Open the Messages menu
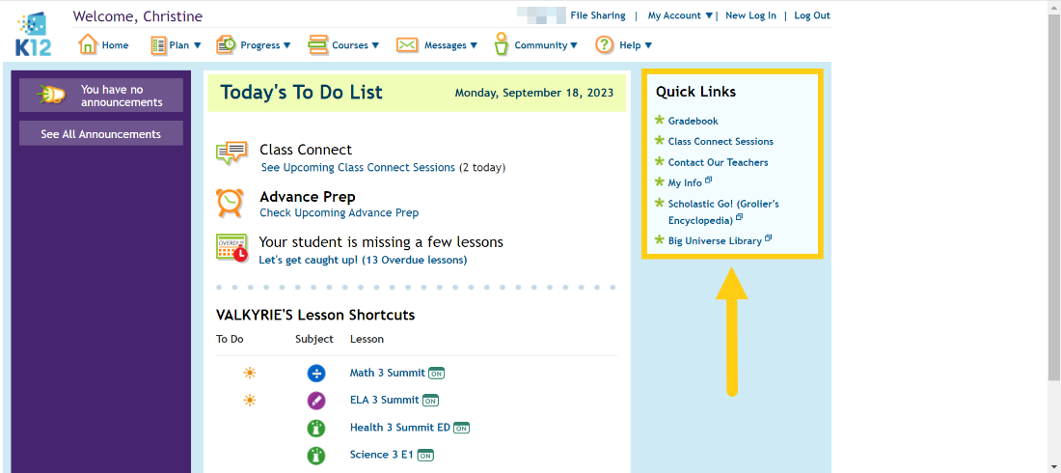 (x=436, y=45)
